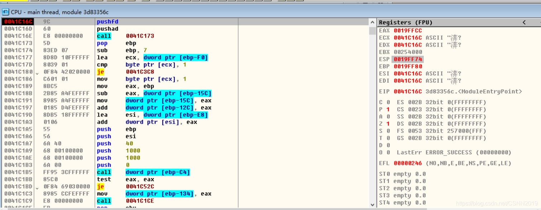This screenshot has height=210, width=541.
Task: Click the C flag value
Action: [388, 102]
